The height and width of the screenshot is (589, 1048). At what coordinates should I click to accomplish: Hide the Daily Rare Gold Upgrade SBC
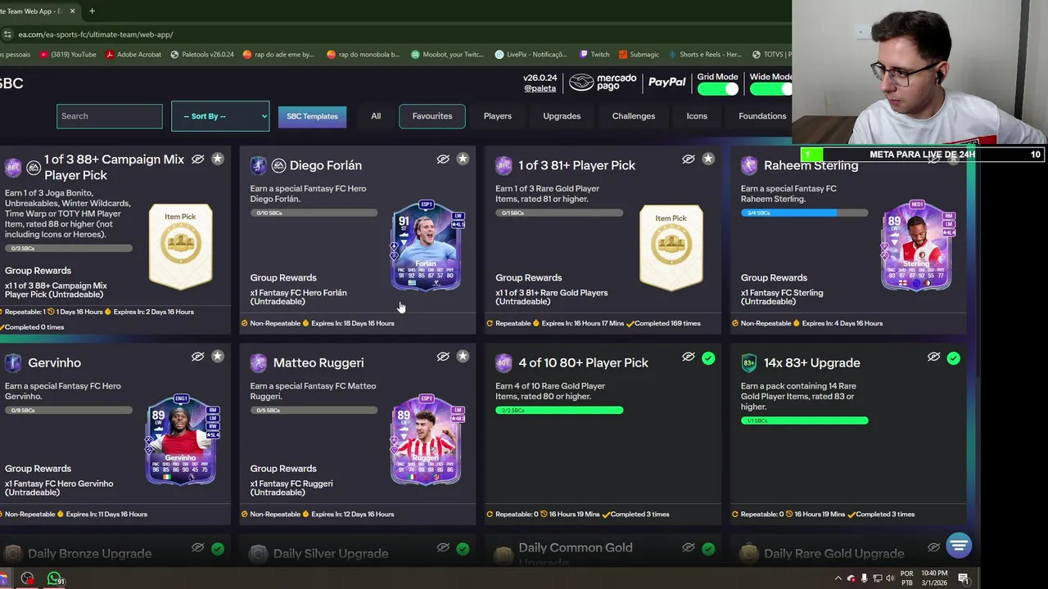coord(933,547)
